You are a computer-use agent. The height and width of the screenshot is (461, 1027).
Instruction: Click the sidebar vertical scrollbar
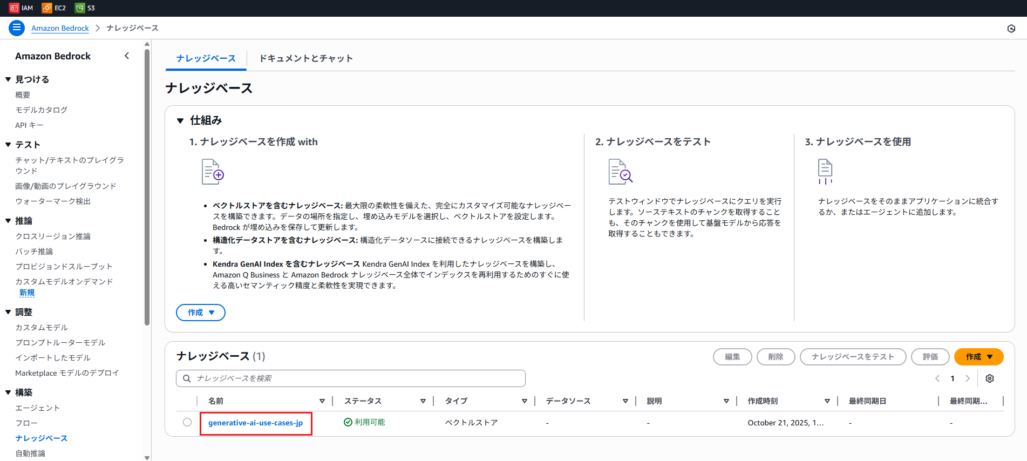click(147, 189)
